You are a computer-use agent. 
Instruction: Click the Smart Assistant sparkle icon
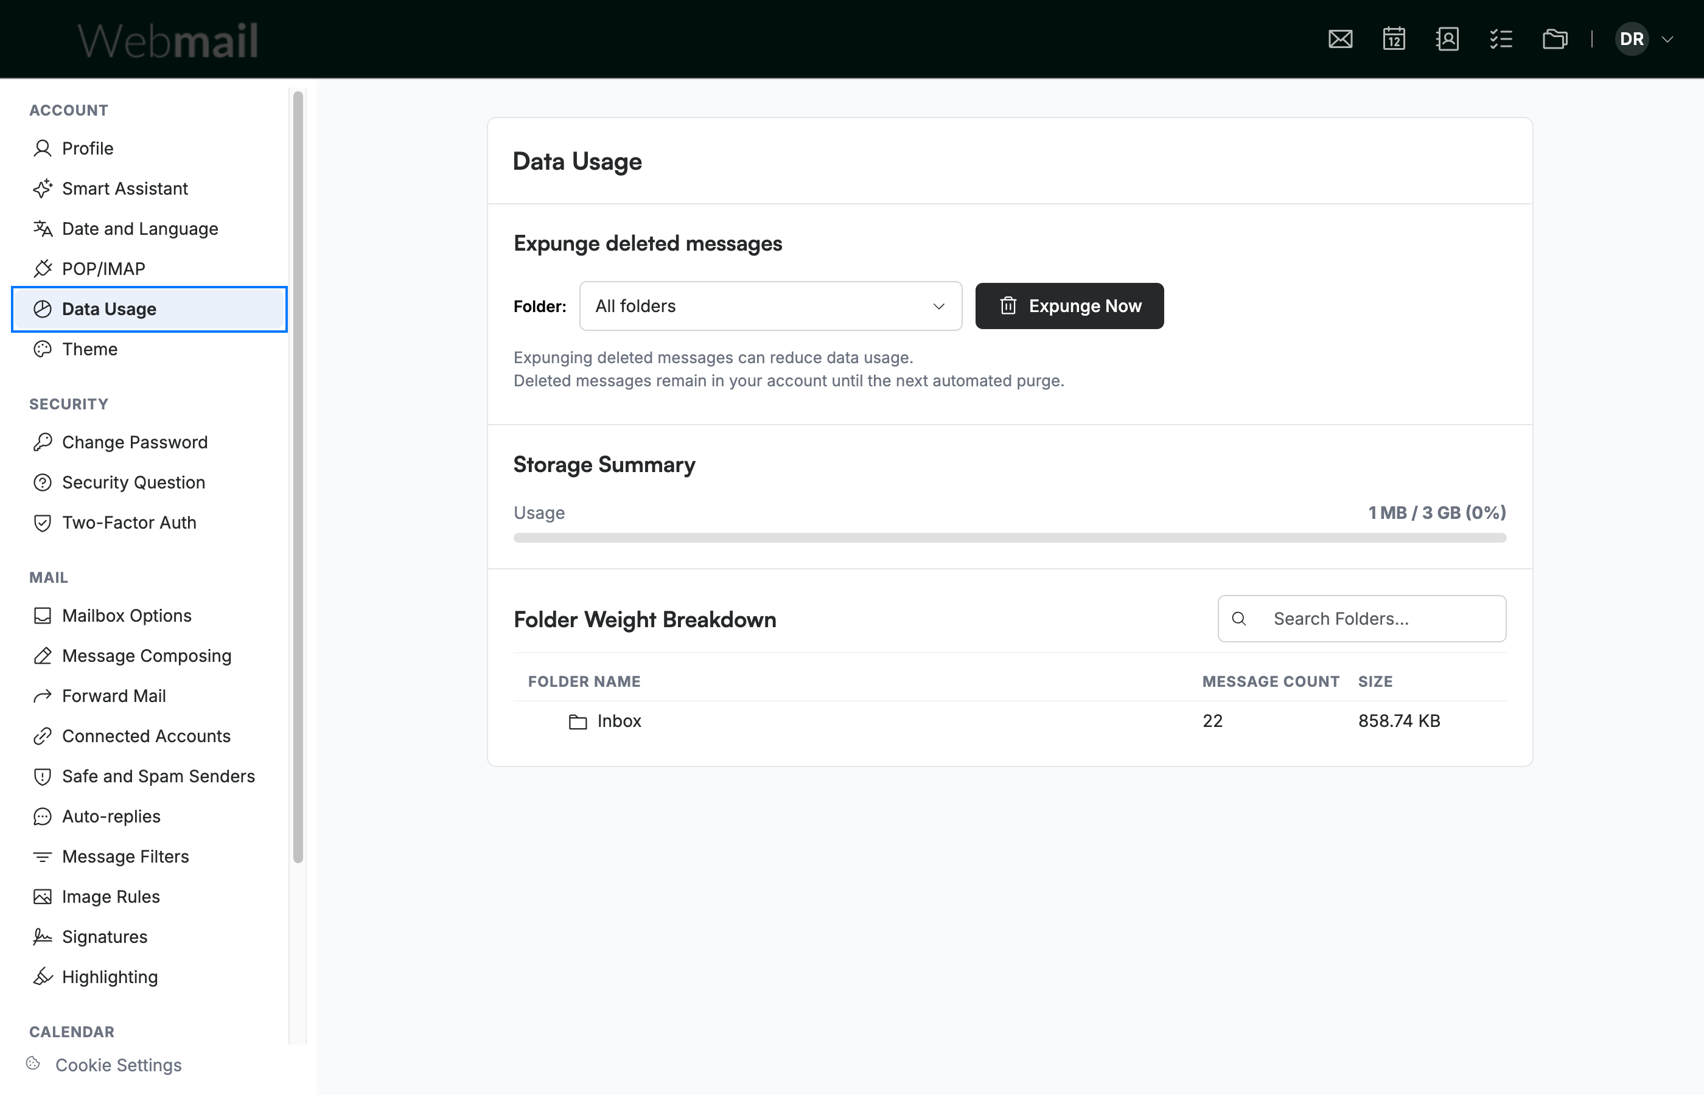(43, 189)
